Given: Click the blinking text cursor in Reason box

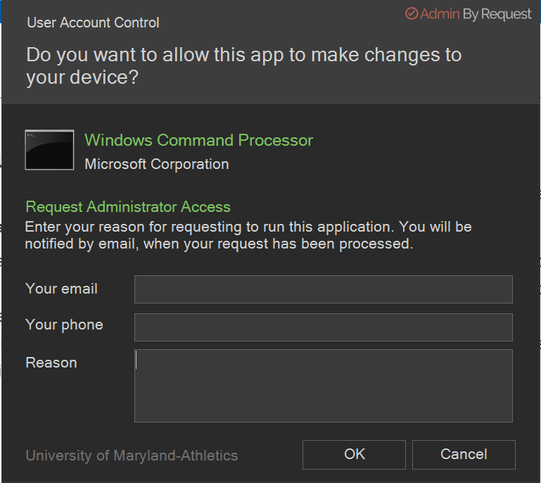Looking at the screenshot, I should (136, 360).
